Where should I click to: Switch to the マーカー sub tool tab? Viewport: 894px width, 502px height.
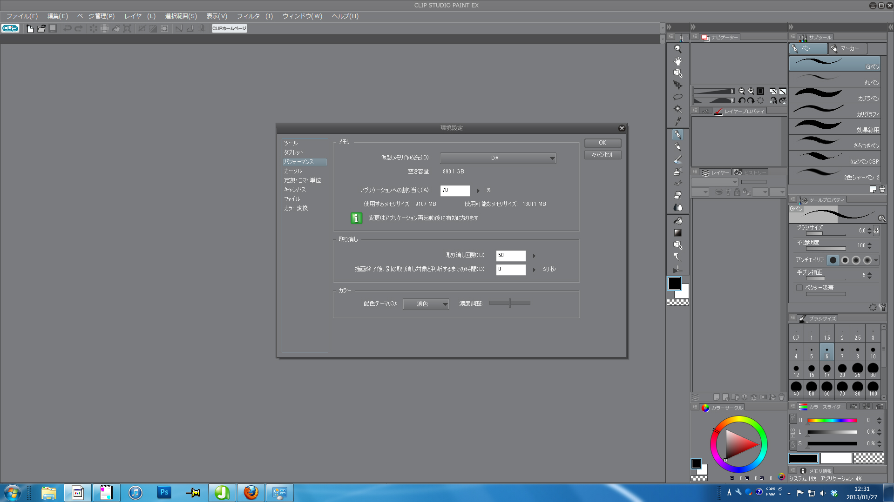click(x=848, y=48)
